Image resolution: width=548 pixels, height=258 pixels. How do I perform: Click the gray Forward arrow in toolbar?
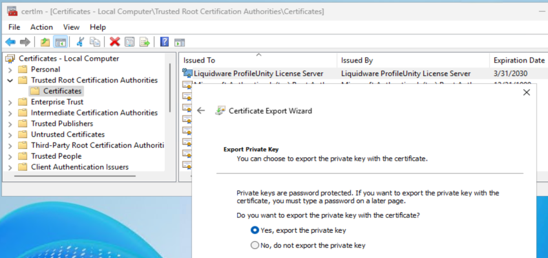25,43
